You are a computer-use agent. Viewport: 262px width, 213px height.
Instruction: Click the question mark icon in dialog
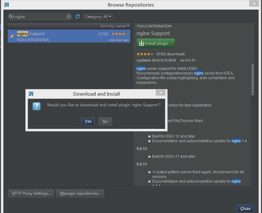pos(37,106)
